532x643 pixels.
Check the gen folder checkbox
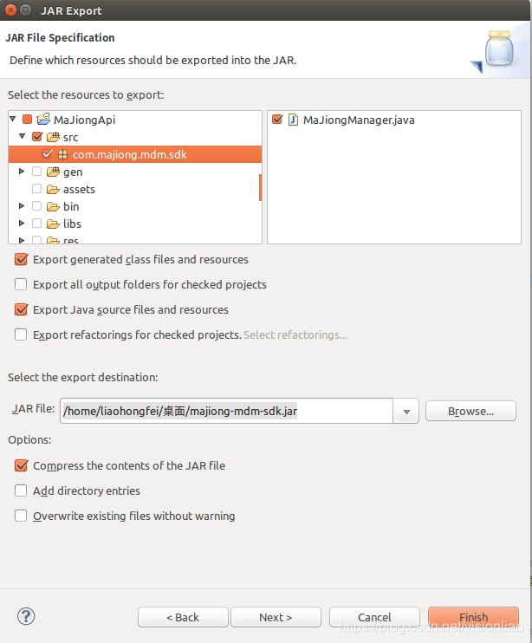point(37,172)
